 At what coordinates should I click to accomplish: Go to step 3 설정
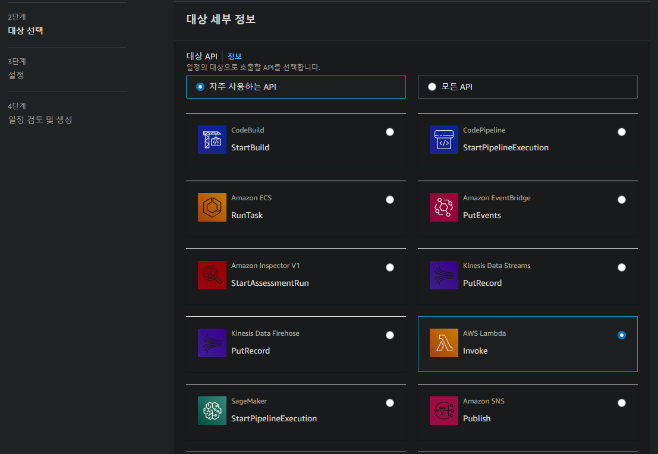16,75
